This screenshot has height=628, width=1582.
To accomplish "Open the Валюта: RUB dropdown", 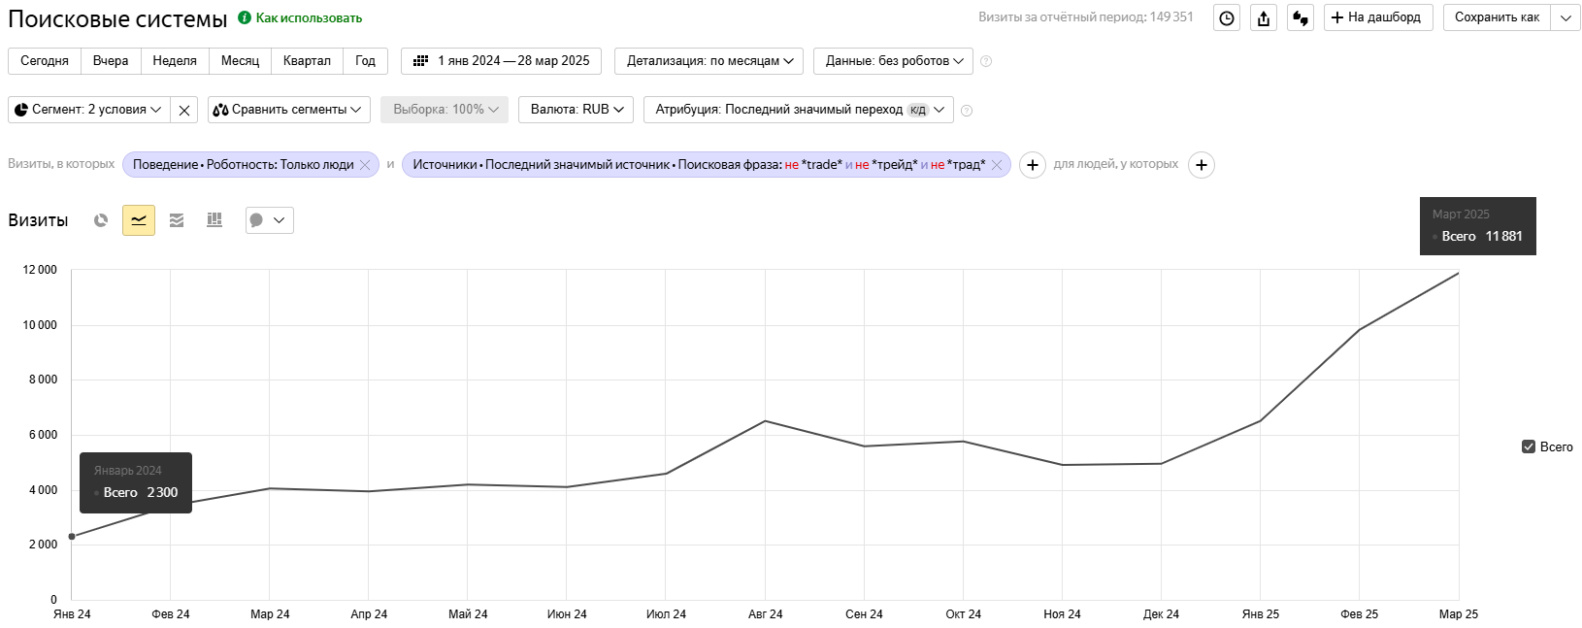I will click(576, 110).
